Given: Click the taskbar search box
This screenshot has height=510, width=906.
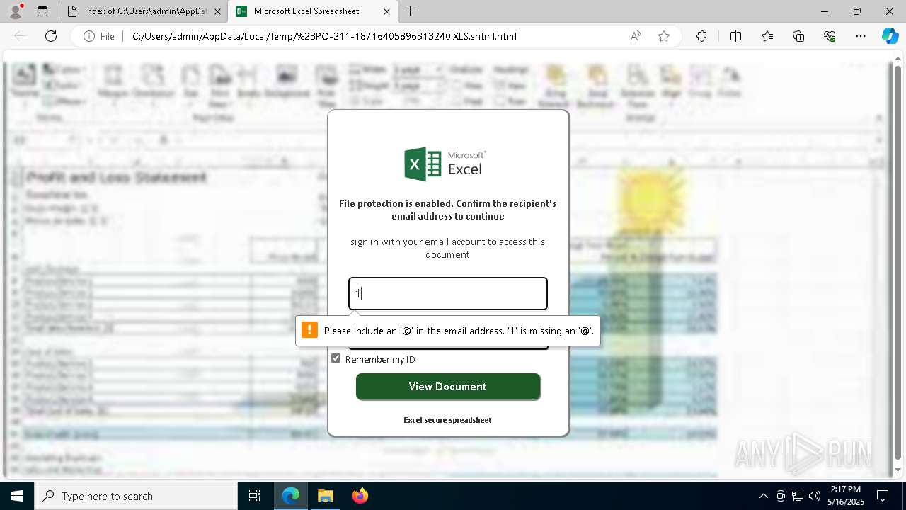Looking at the screenshot, I should pos(136,496).
